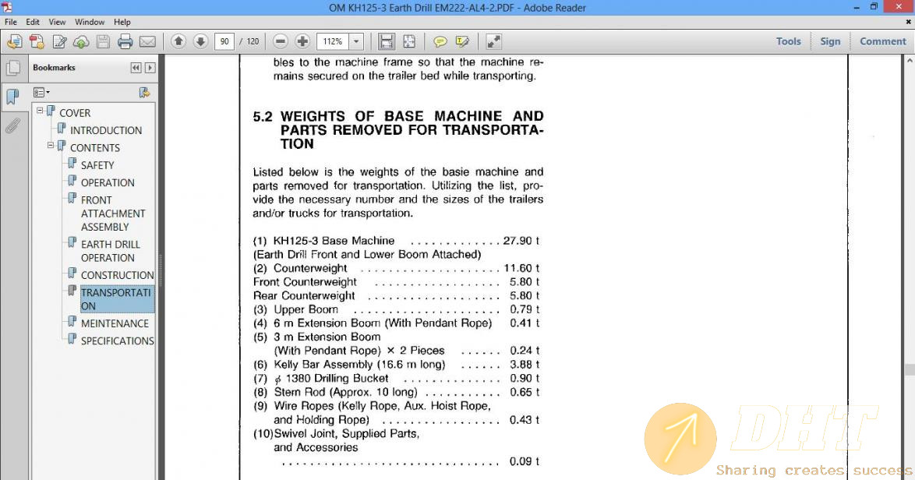The image size is (915, 480).
Task: Click the bookmark icon beside CONSTRUCTION
Action: point(72,273)
